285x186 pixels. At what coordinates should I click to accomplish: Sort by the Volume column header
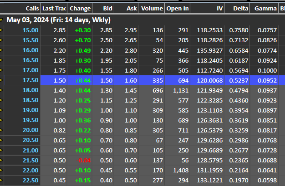click(x=152, y=8)
